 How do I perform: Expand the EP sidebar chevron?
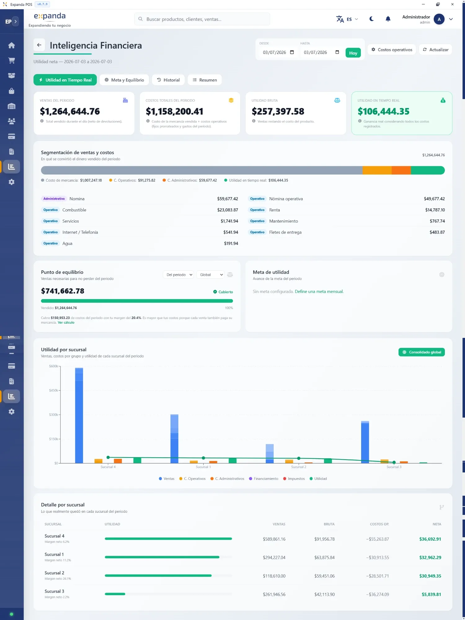pyautogui.click(x=15, y=21)
